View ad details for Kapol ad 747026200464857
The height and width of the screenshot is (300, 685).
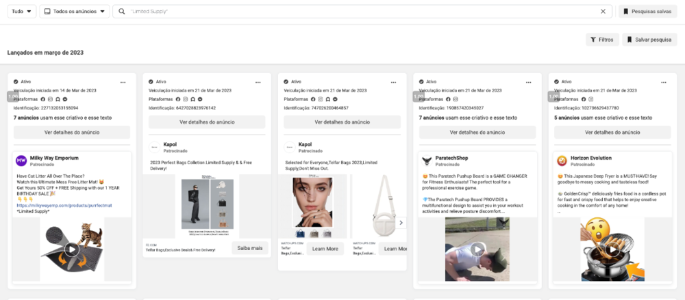click(x=342, y=122)
